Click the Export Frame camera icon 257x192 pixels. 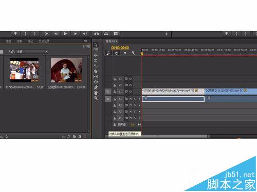pos(116,34)
